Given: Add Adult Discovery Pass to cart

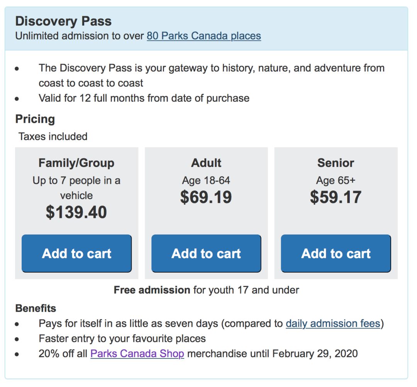Looking at the screenshot, I should point(206,253).
